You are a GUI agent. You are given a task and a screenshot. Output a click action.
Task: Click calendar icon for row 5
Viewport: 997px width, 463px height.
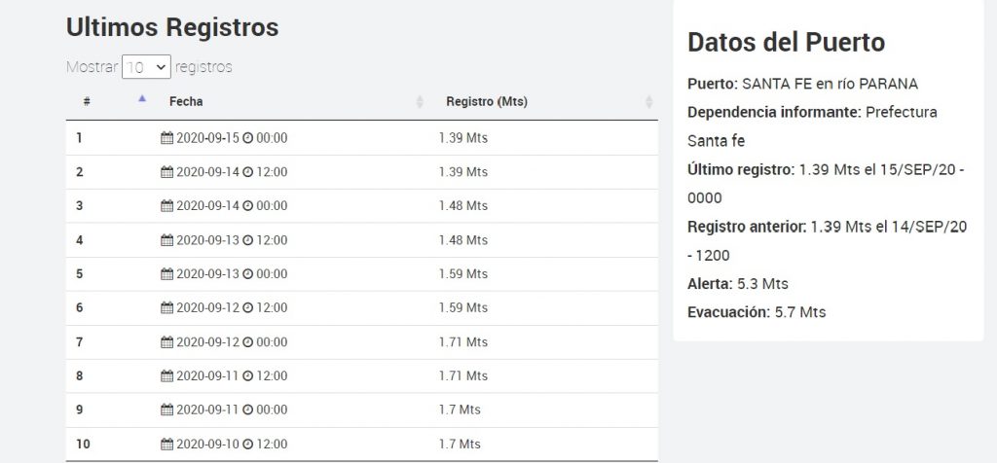(166, 274)
